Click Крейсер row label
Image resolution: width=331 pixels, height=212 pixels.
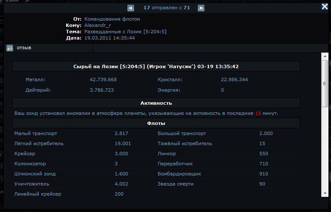(x=25, y=154)
